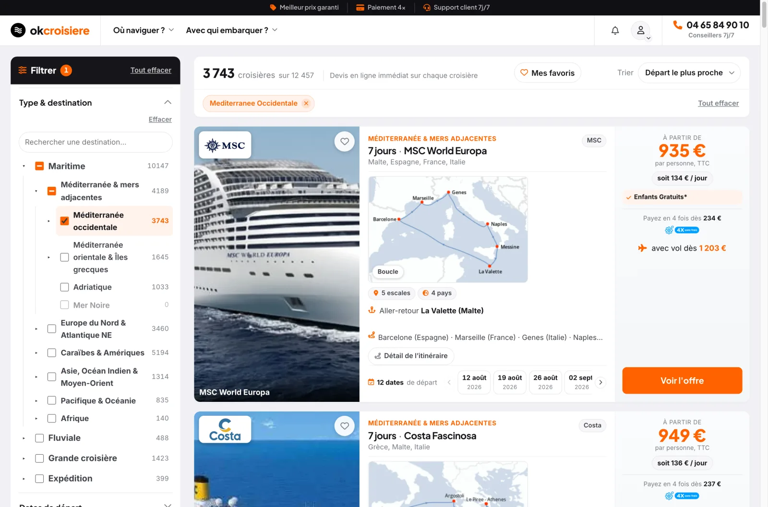Check Méditerranée orientale & Îles grecques
The height and width of the screenshot is (507, 768).
64,257
